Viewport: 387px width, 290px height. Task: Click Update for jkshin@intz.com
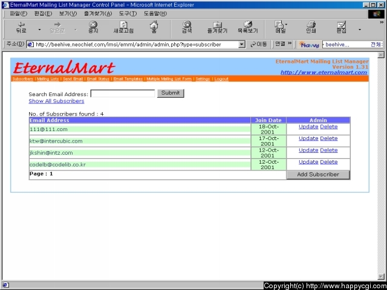coord(308,150)
